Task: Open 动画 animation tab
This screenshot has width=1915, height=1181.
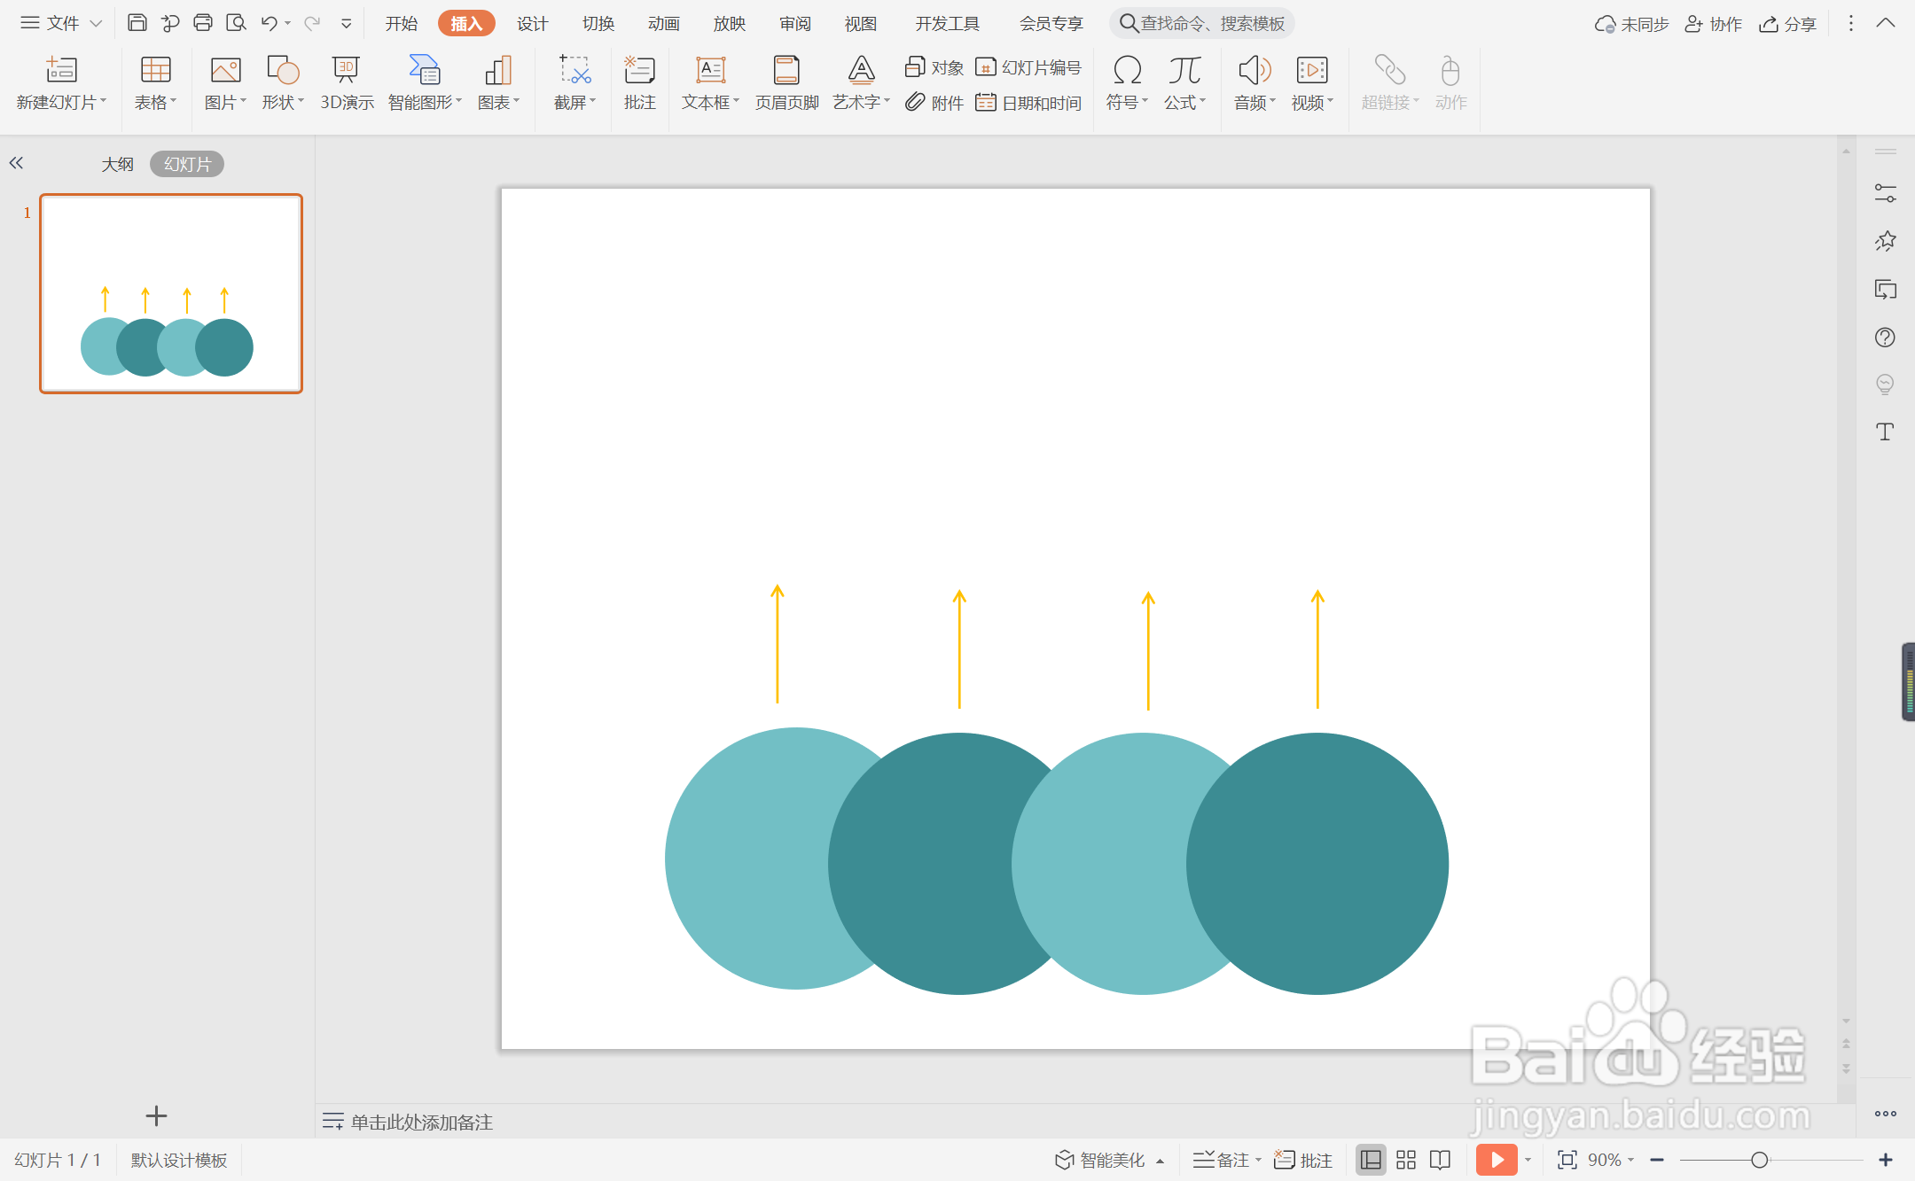Action: (x=663, y=24)
